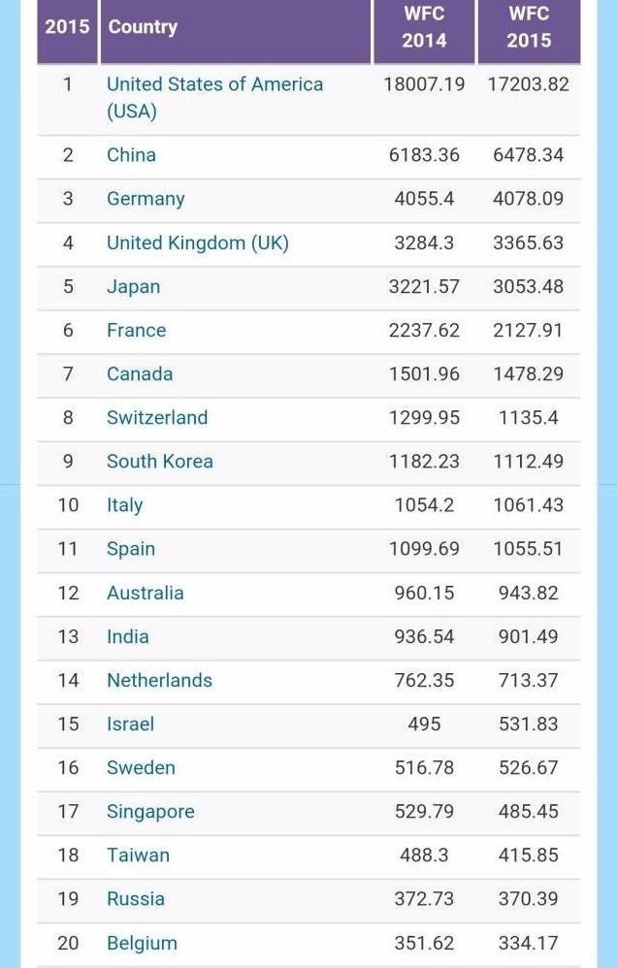Open the Singapore country link

tap(150, 811)
